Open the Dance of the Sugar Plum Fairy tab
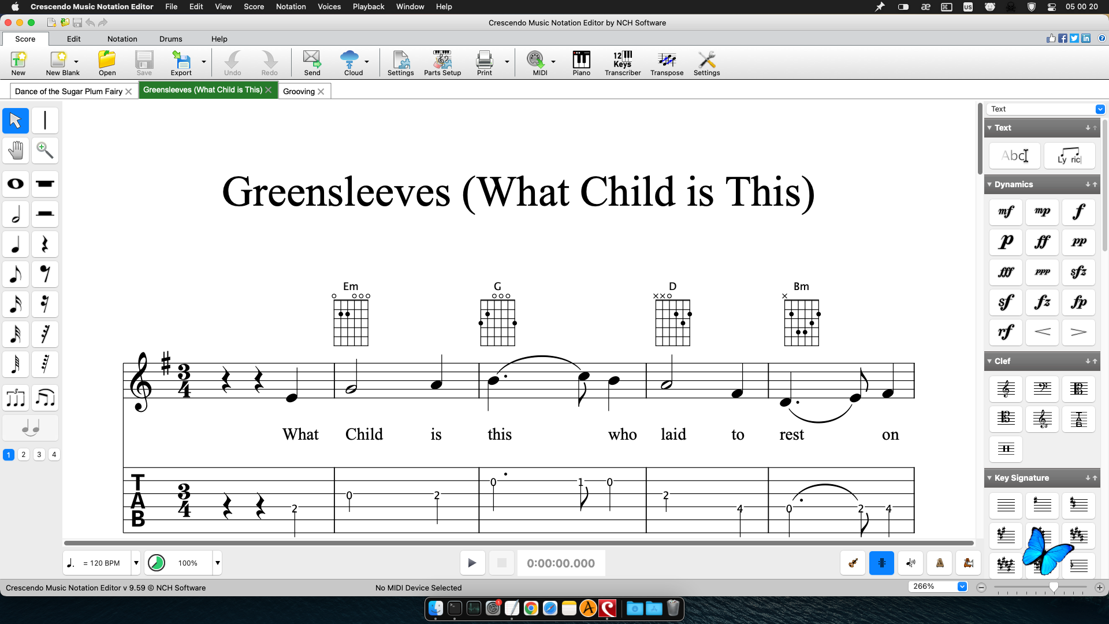Screen dimensions: 1109x624 pos(68,91)
